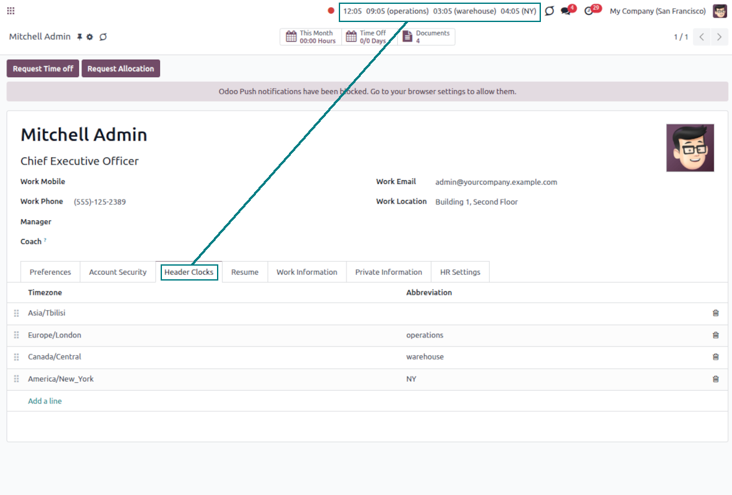Click the Chief Executive Officer job title
This screenshot has width=732, height=495.
80,161
